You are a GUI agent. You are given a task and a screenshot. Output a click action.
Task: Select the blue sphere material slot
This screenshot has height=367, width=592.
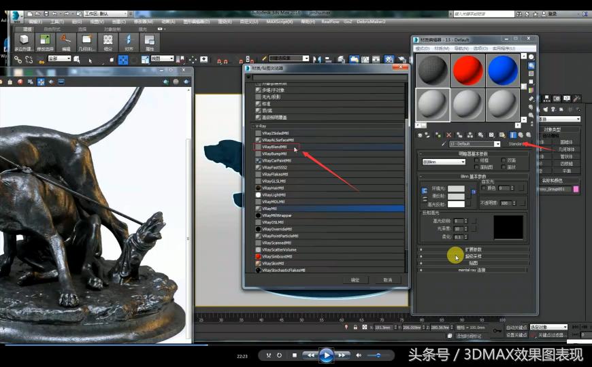click(503, 70)
